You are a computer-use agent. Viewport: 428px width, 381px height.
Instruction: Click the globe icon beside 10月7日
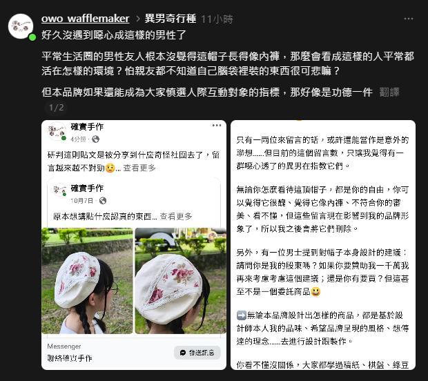click(x=103, y=201)
